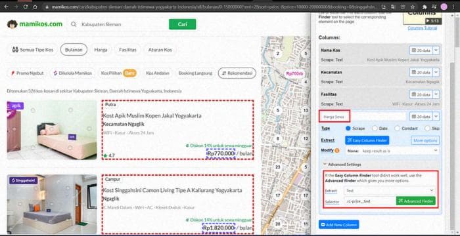Open the Harga filter chip
The image size is (460, 236).
tap(101, 50)
